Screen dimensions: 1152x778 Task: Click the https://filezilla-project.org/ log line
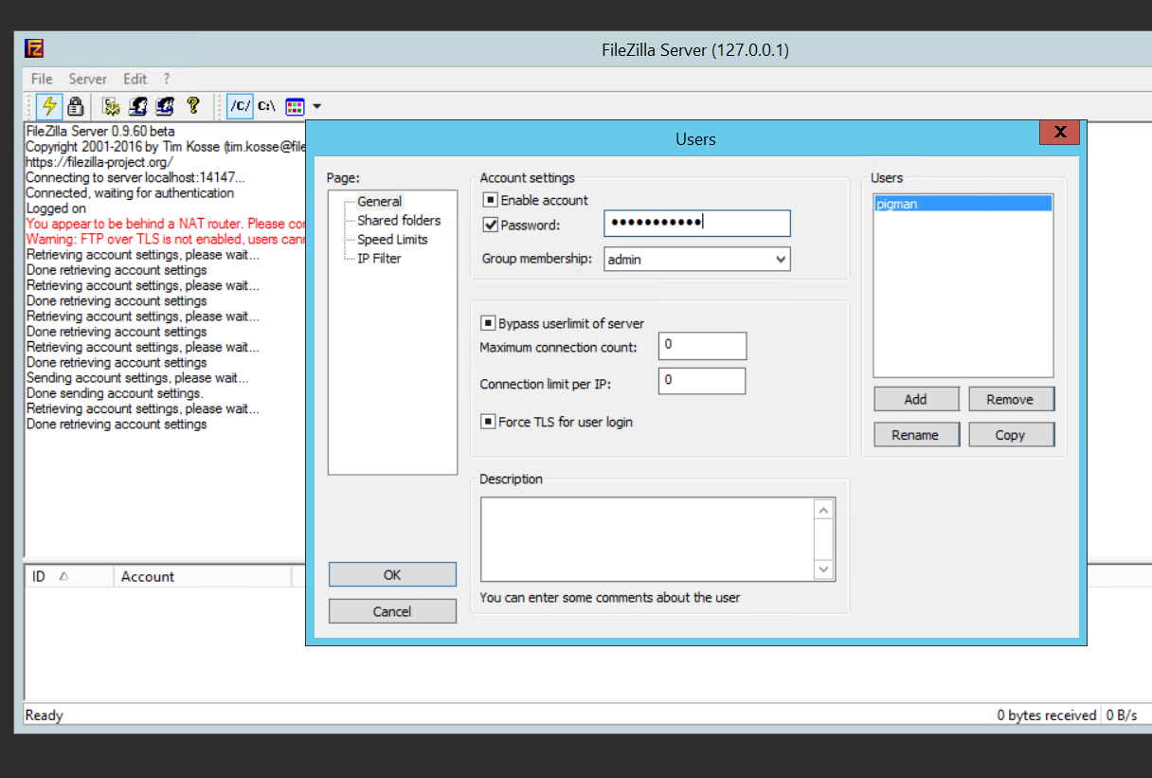tap(99, 162)
